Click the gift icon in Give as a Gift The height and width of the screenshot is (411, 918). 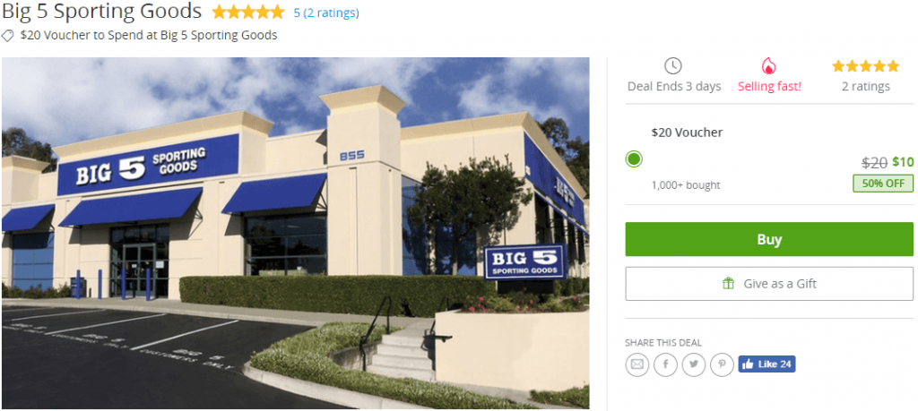(728, 284)
